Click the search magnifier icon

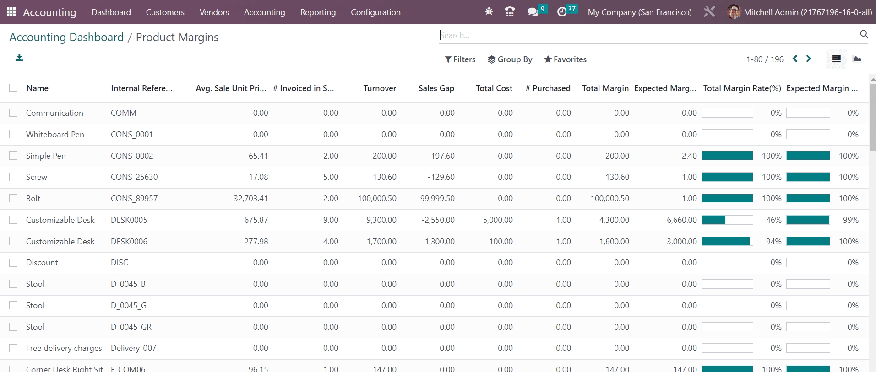864,34
